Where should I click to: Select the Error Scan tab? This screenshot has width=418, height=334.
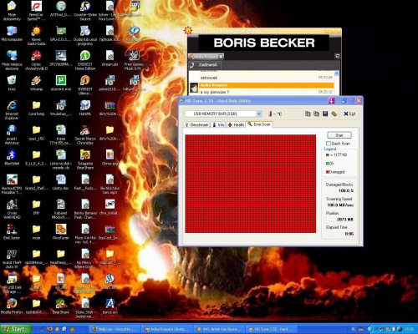(x=259, y=124)
